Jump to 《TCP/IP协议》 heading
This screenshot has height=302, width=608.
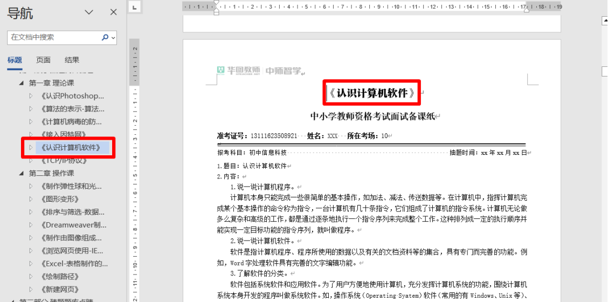[64, 161]
